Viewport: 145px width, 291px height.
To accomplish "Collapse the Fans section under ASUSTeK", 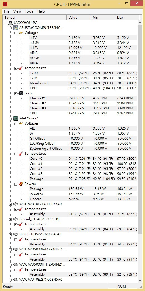I will pyautogui.click(x=16, y=93).
